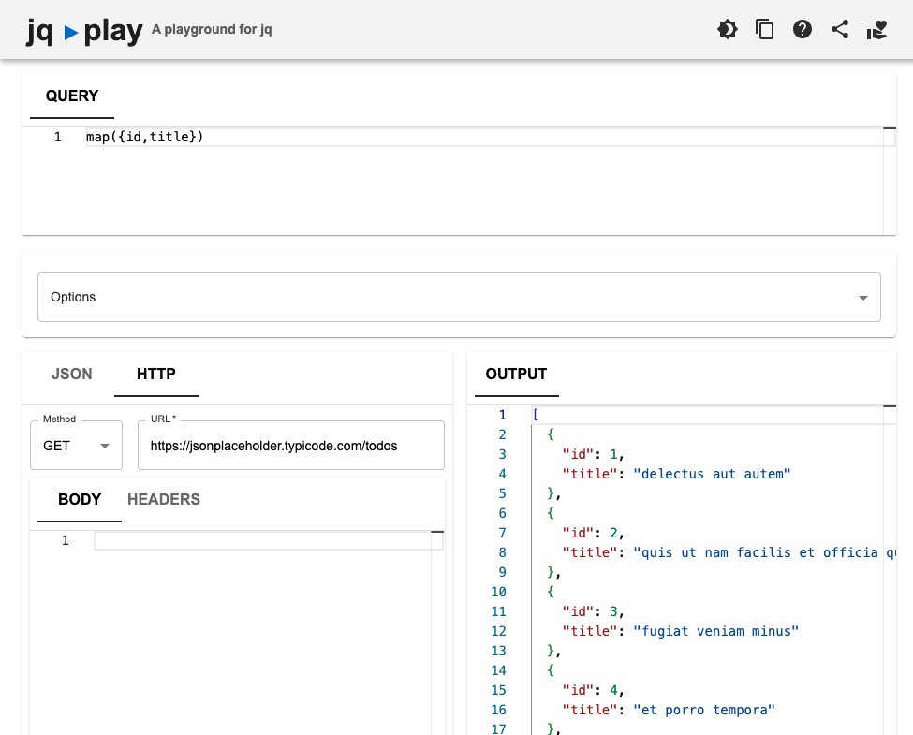Click the jq play logo

coord(84,31)
